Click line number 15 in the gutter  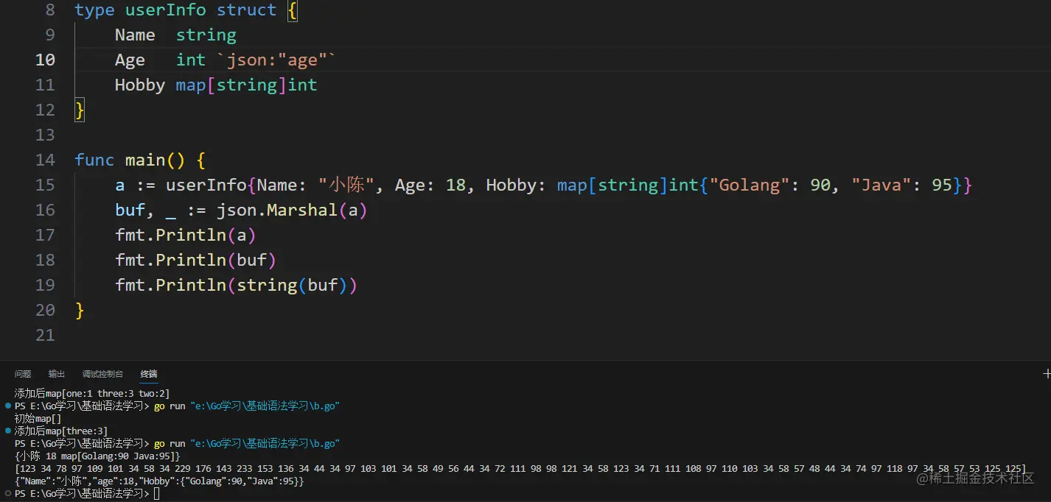[x=45, y=185]
